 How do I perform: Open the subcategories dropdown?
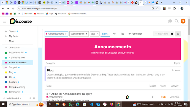point(79,34)
